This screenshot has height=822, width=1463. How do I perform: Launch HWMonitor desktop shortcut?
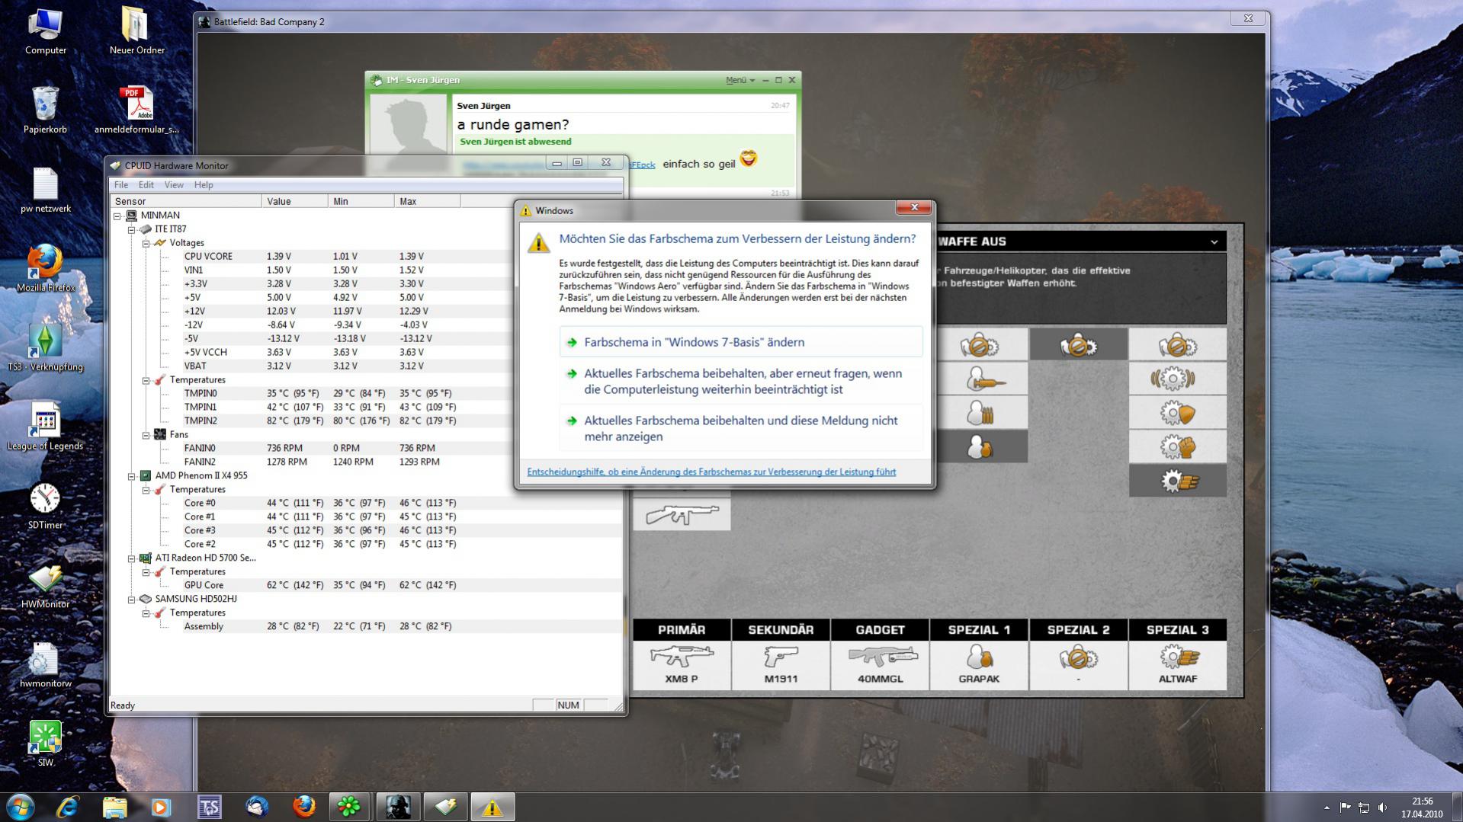coord(45,586)
